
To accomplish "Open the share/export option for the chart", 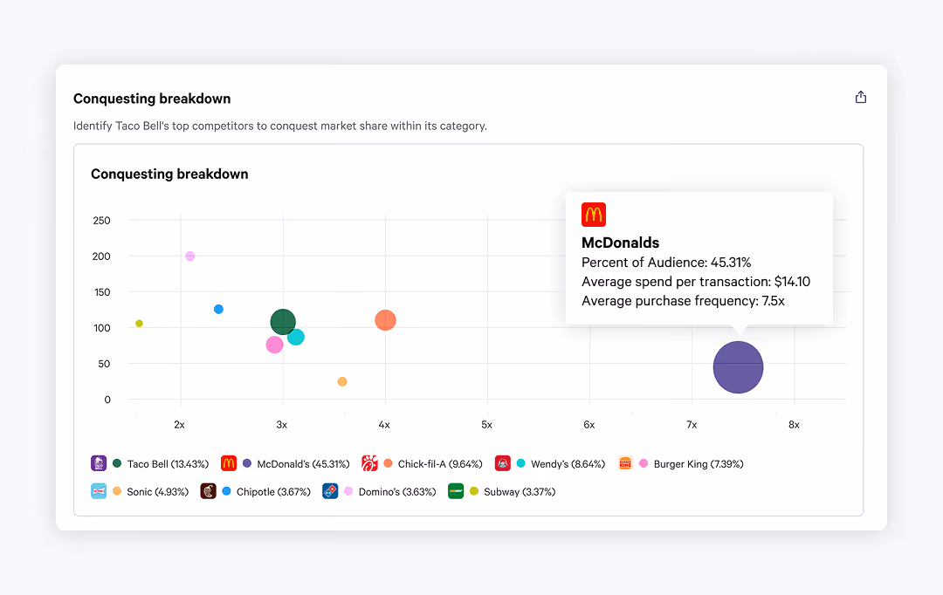I will [861, 98].
